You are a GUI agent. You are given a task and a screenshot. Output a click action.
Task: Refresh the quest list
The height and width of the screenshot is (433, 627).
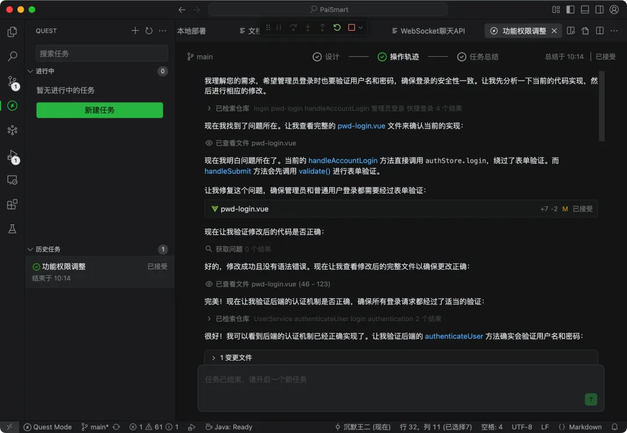(x=149, y=31)
